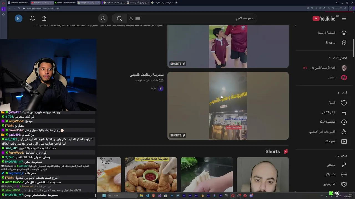Open Shorts shelf thumbnail of bald man
Screen dimensions: 355x199
[263, 175]
